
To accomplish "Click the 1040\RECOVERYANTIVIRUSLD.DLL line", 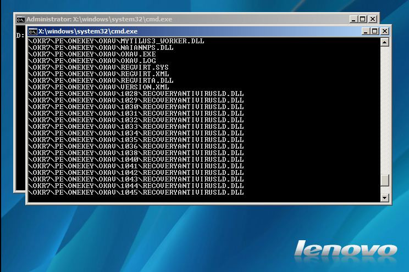I will tap(136, 160).
